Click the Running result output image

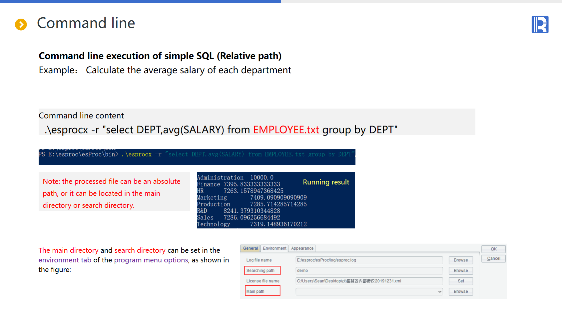pos(276,200)
